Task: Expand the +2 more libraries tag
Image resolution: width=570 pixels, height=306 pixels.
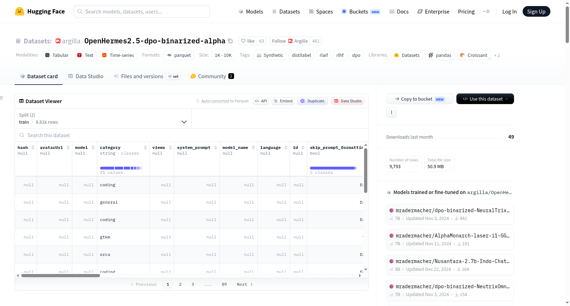Action: [x=497, y=55]
